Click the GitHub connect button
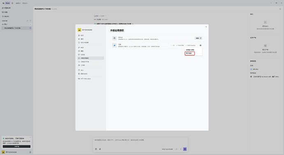The width and height of the screenshot is (284, 155). point(198,38)
